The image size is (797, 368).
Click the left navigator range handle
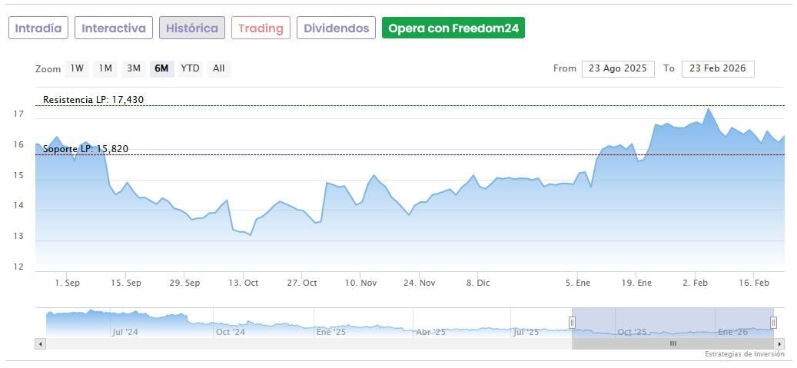pyautogui.click(x=572, y=322)
